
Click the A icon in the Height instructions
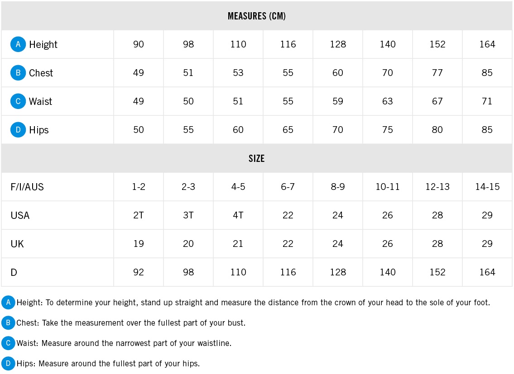click(x=8, y=302)
